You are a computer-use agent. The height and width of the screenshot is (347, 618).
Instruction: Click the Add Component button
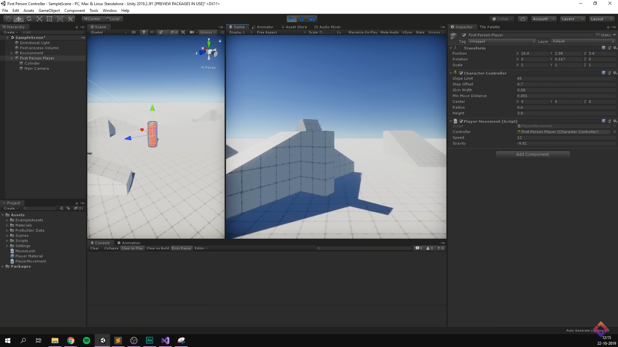tap(532, 155)
